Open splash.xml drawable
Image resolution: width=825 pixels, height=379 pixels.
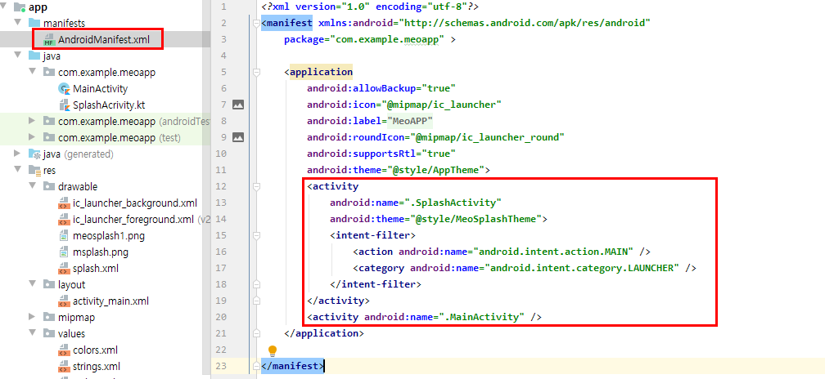click(x=95, y=268)
